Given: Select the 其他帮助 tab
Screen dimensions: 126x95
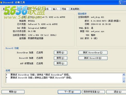Looking at the screenshot, I should click(x=75, y=9).
